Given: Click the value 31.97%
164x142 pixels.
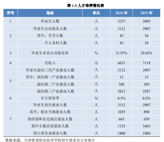Looking at the screenshot, I should click(x=121, y=53).
